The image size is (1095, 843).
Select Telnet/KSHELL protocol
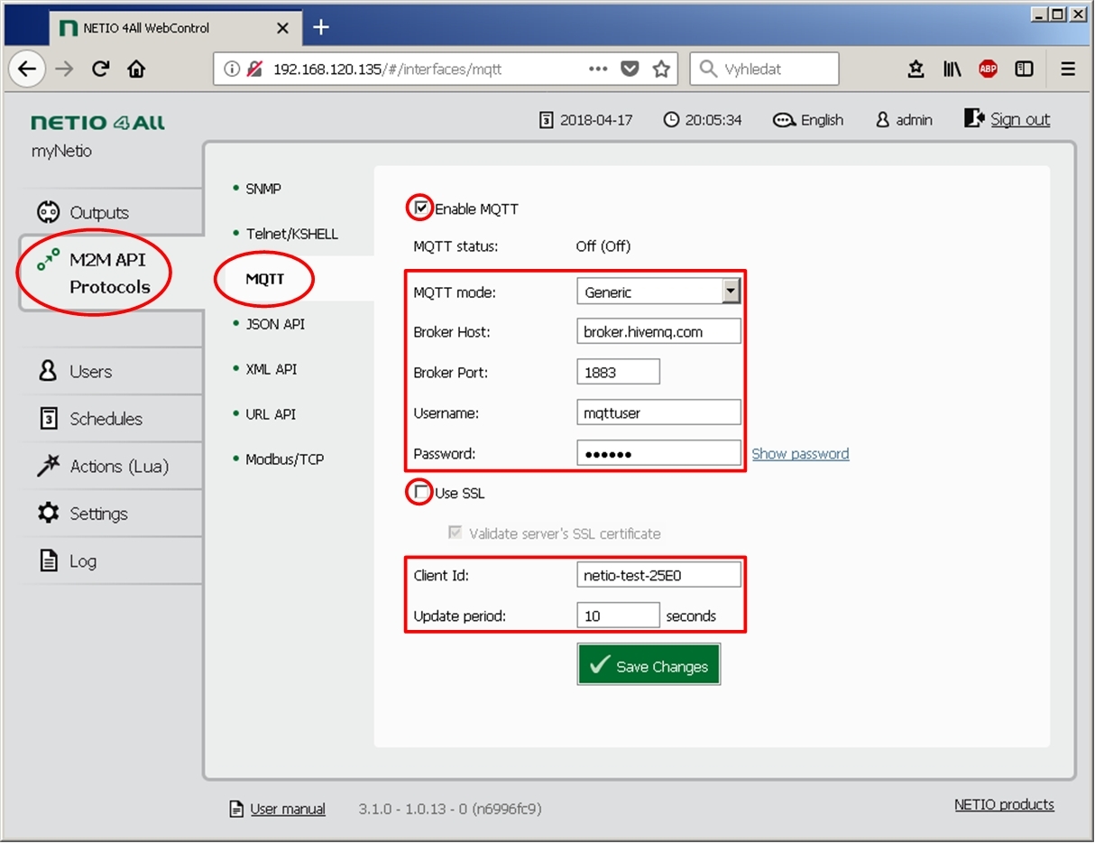(x=291, y=234)
